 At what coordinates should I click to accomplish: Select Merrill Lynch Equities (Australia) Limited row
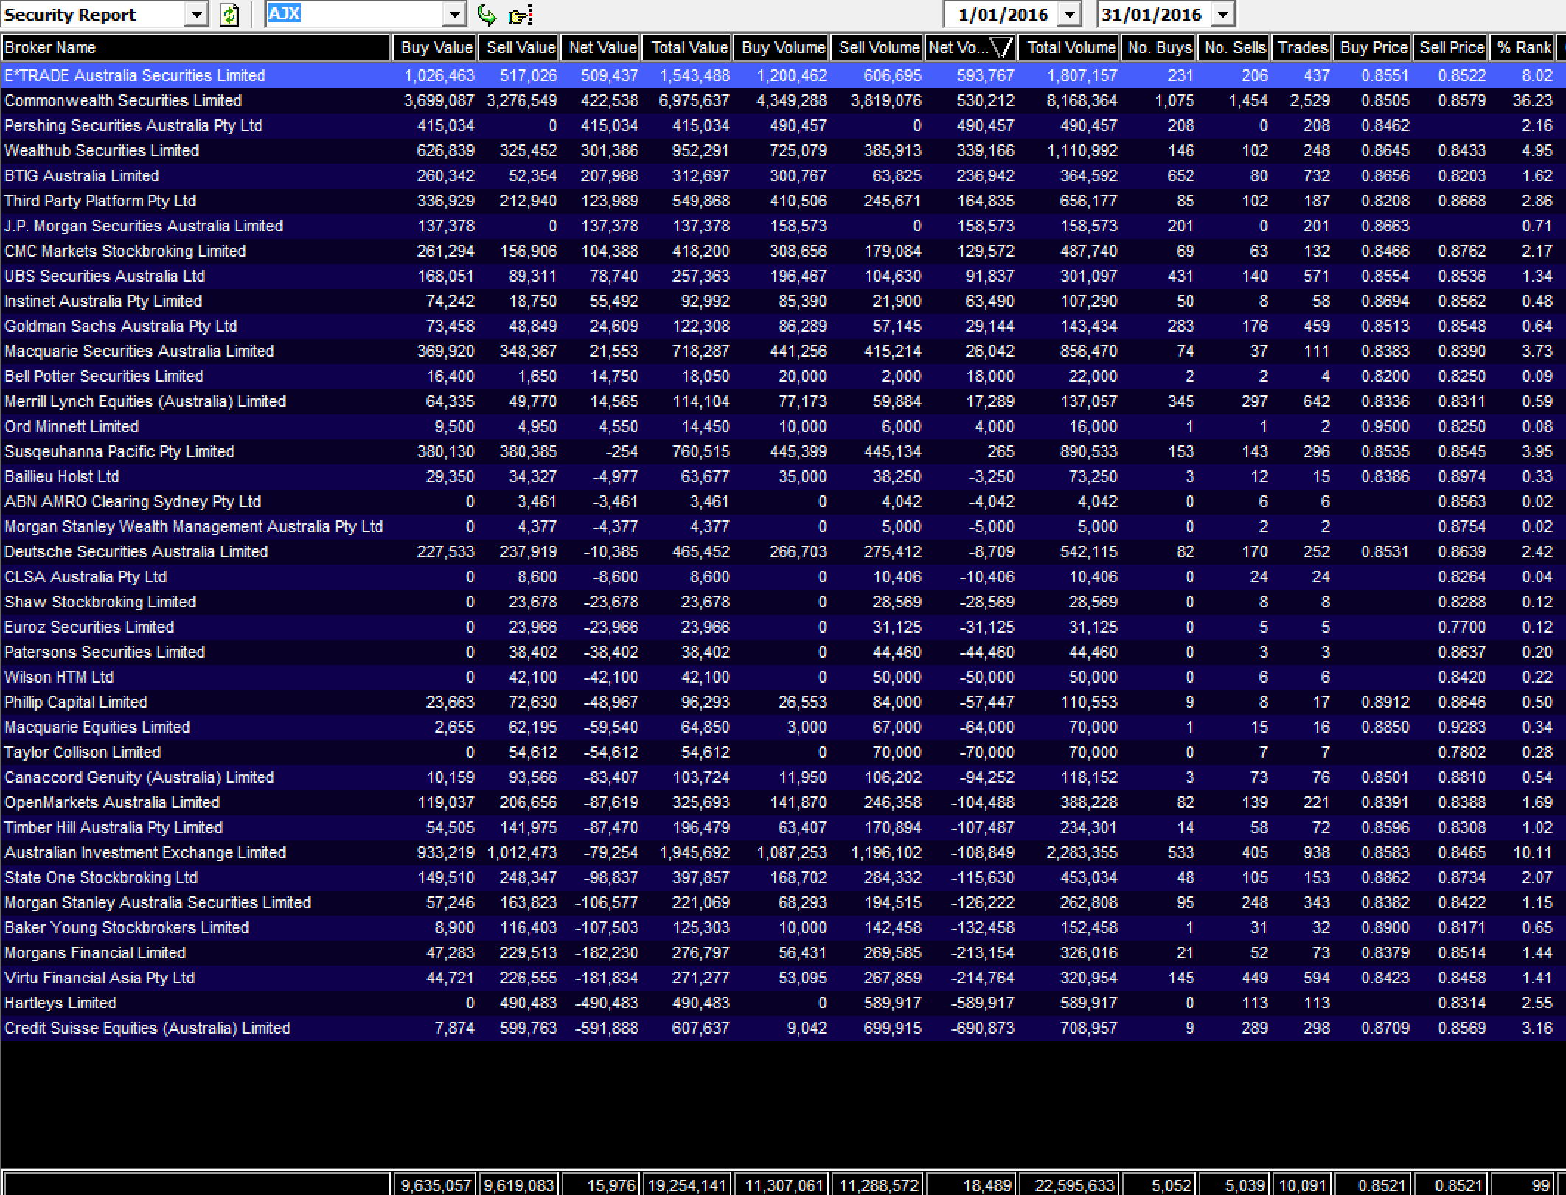point(783,401)
